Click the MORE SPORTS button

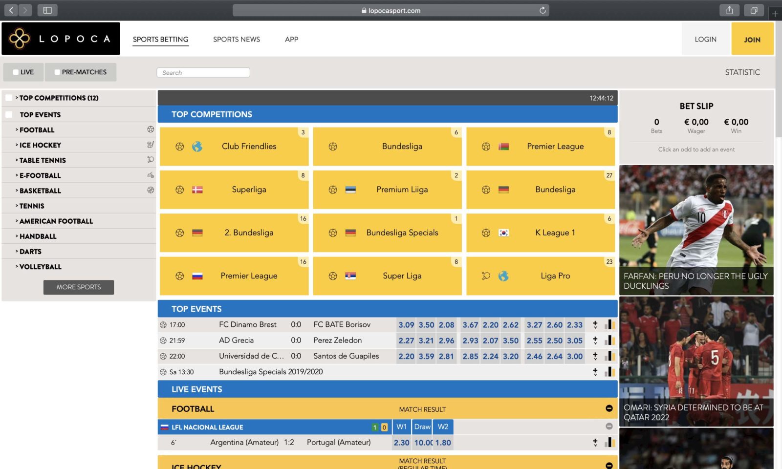(x=78, y=287)
